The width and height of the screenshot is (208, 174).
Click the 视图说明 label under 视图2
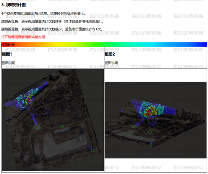tap(111, 63)
